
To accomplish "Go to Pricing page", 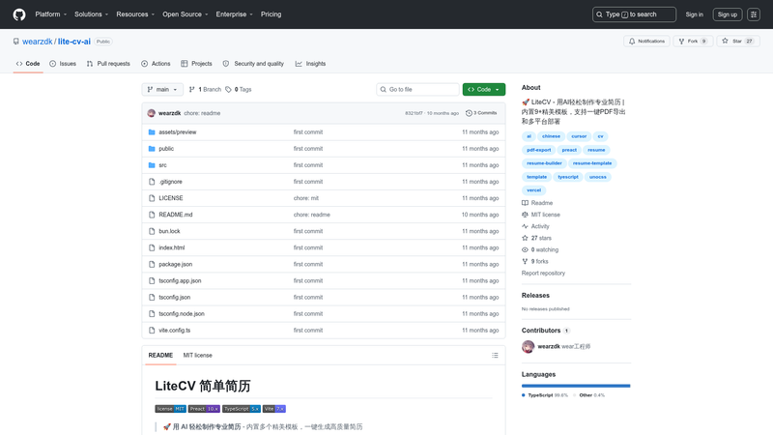I will tap(272, 14).
